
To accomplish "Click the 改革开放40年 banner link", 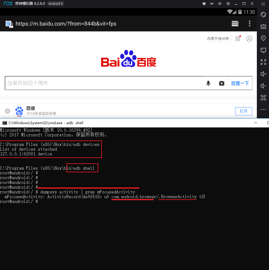I will [x=218, y=39].
